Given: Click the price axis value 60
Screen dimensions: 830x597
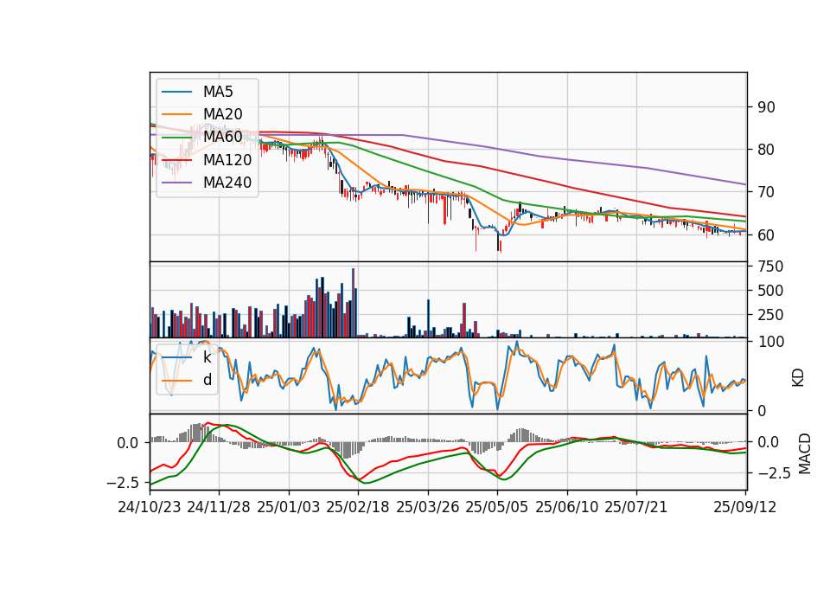Looking at the screenshot, I should pyautogui.click(x=766, y=235).
